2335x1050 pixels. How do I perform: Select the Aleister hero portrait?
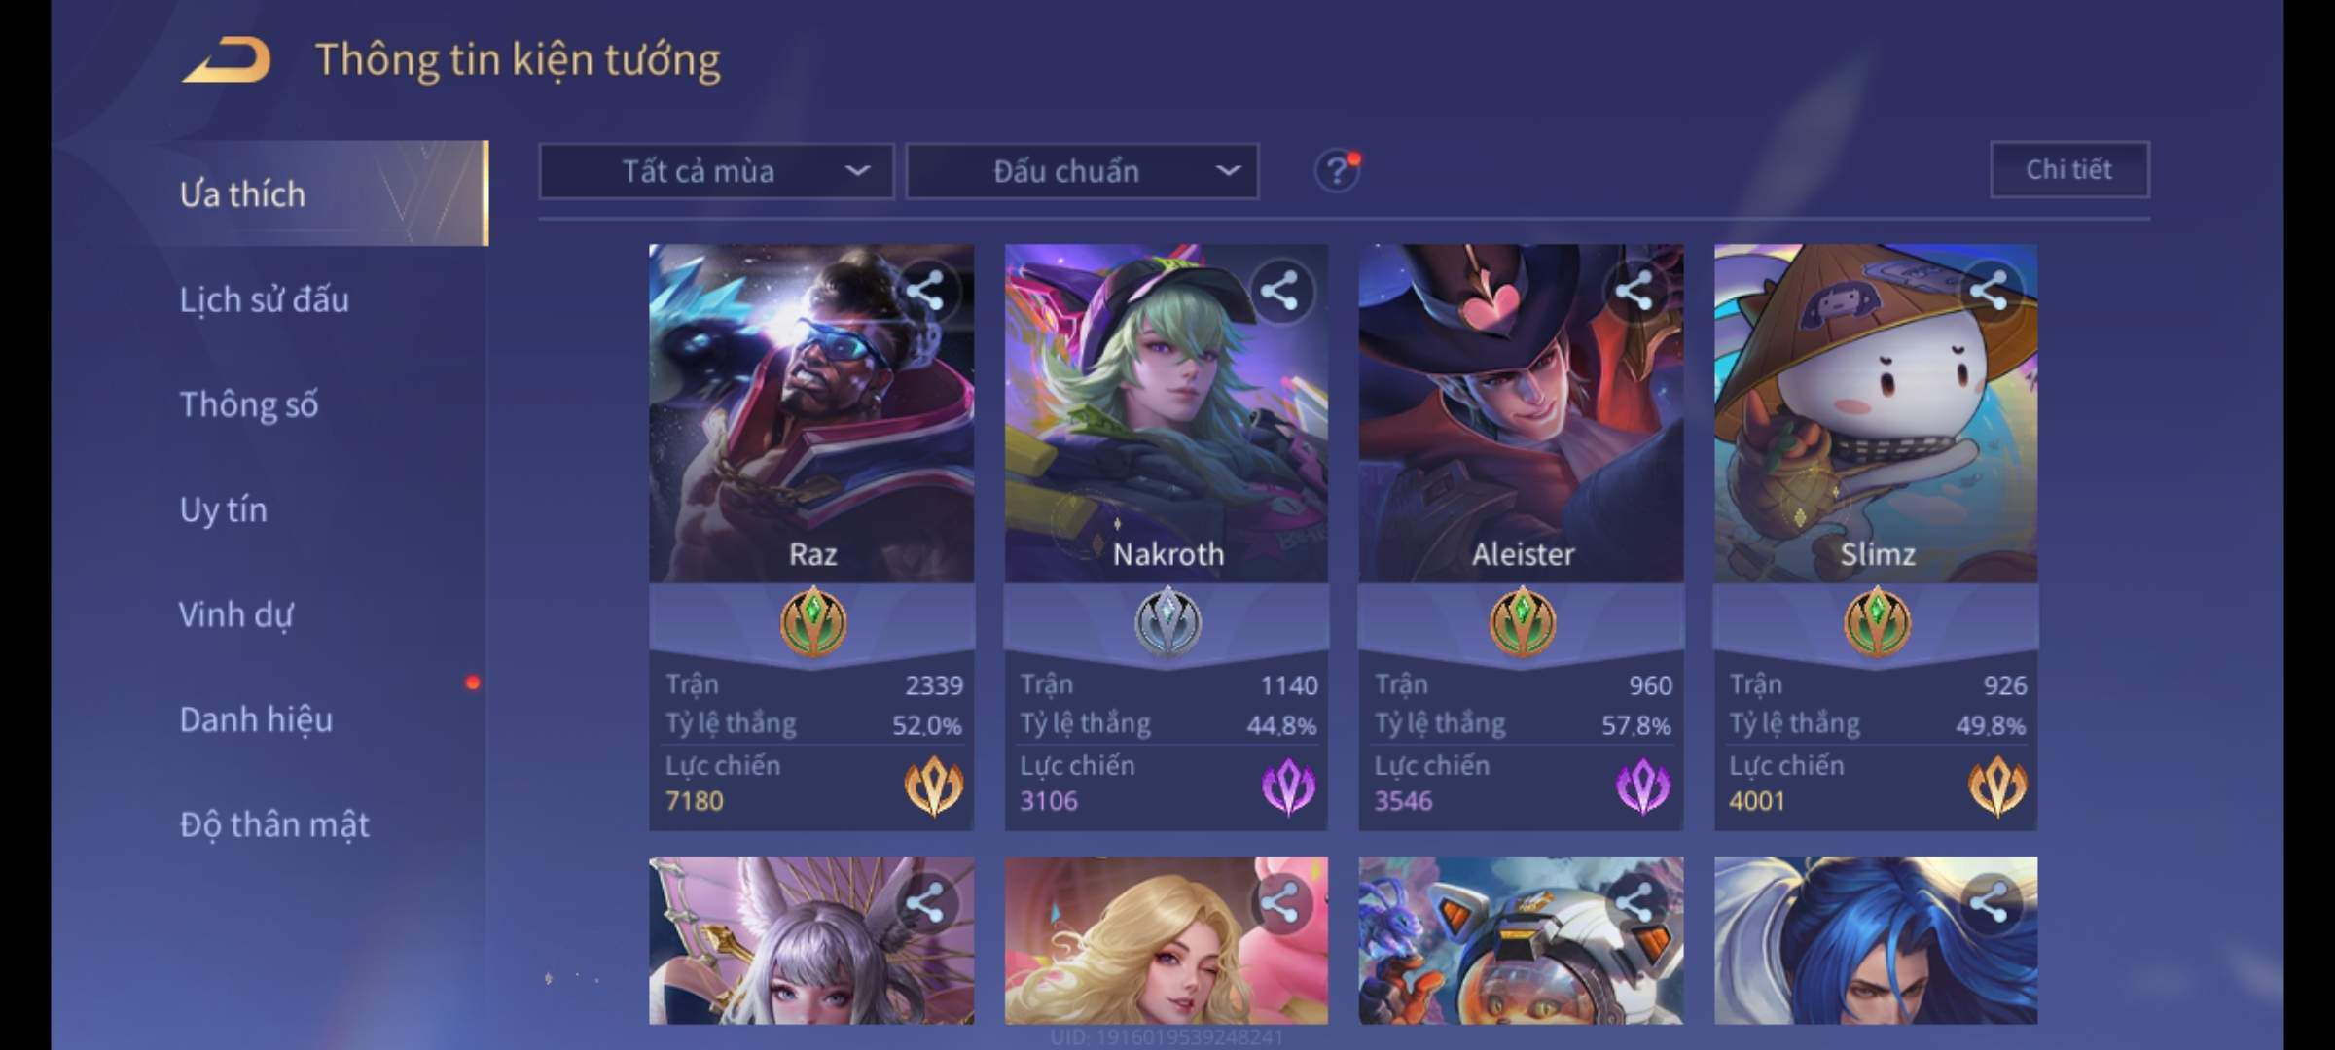(x=1521, y=413)
